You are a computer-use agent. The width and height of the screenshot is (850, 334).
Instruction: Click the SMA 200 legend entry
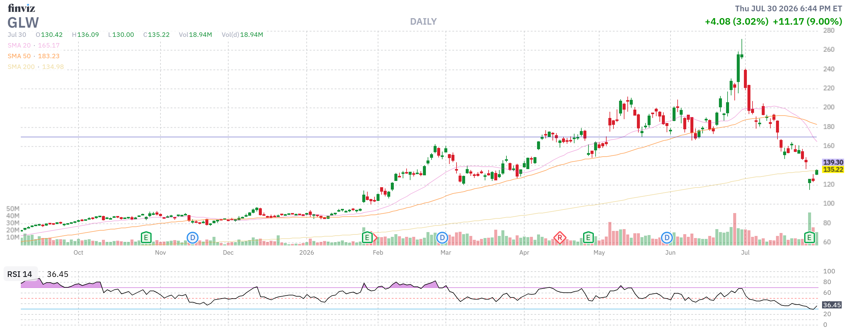coord(36,67)
